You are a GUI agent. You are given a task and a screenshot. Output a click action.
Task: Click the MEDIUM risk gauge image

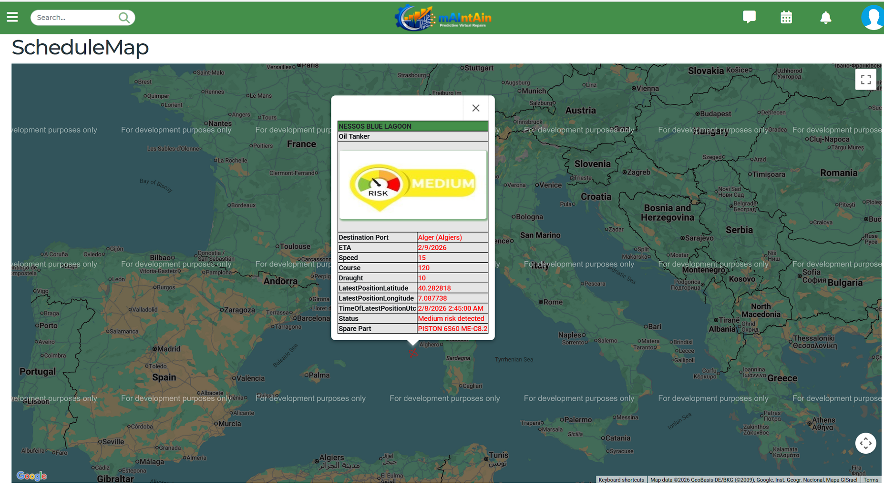(x=413, y=185)
